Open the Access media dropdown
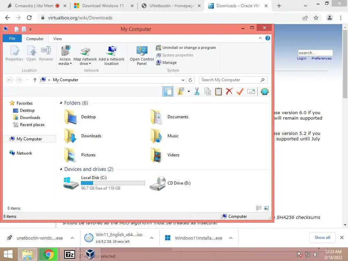 click(65, 55)
